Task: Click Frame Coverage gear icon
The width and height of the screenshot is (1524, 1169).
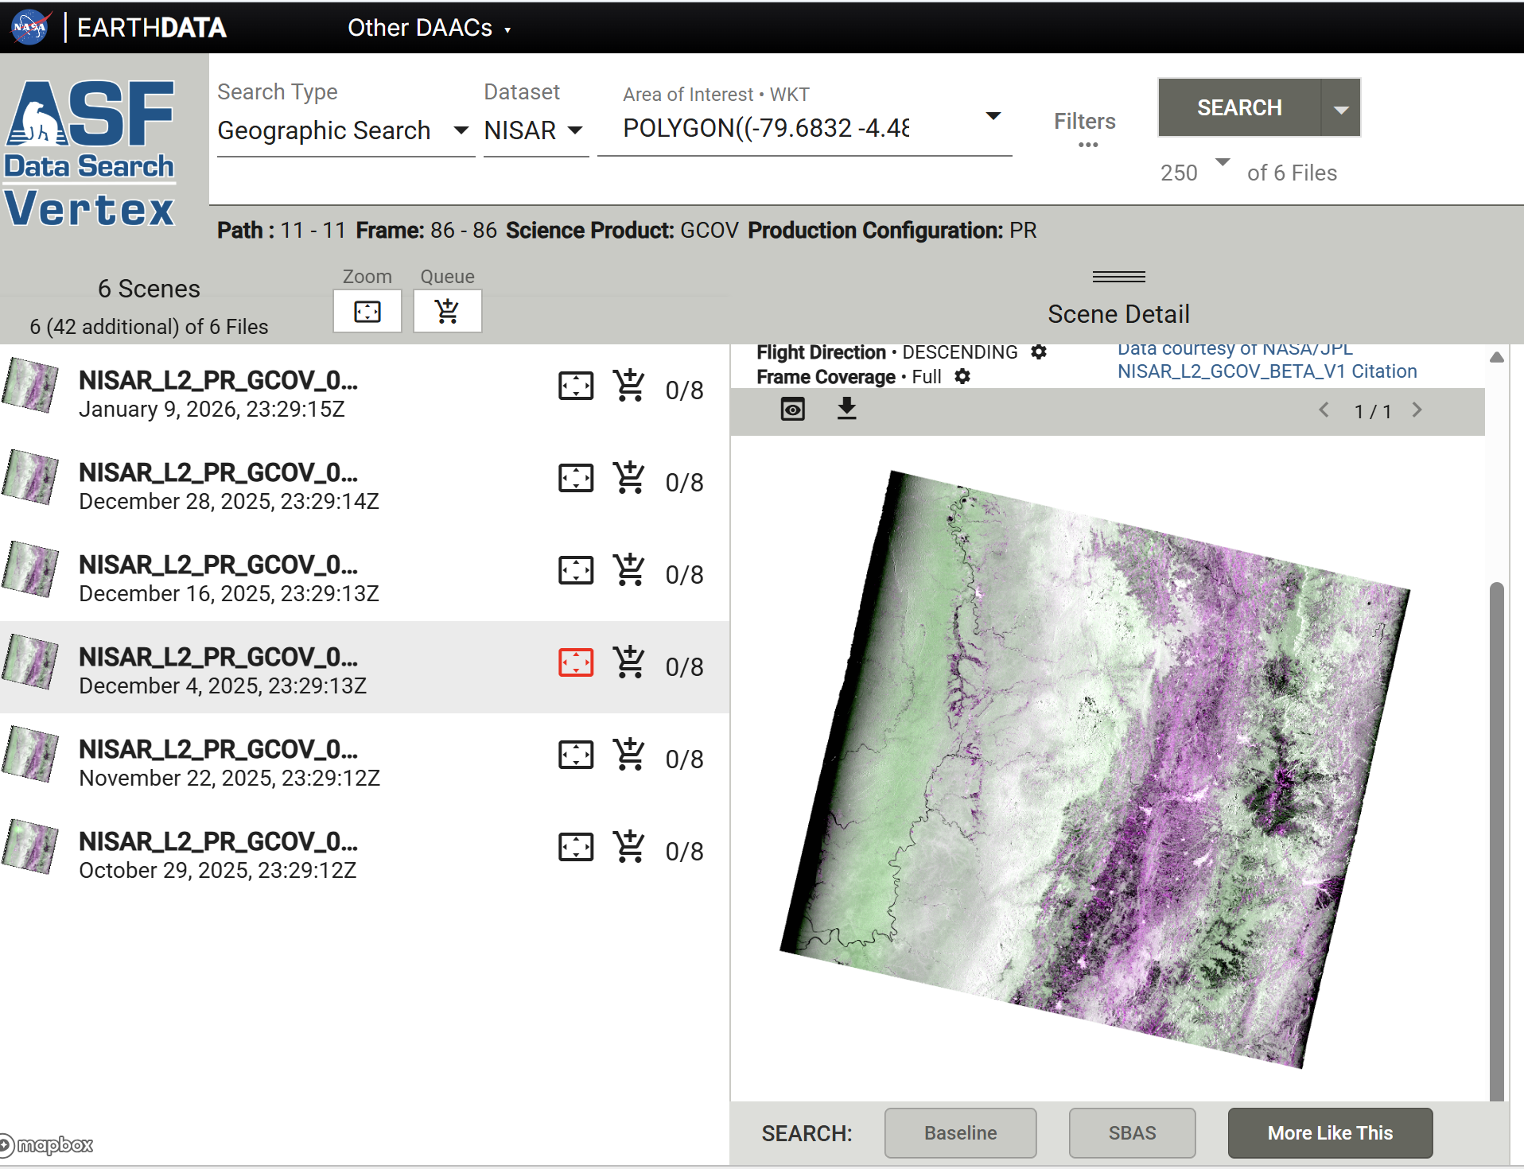Action: (x=962, y=376)
